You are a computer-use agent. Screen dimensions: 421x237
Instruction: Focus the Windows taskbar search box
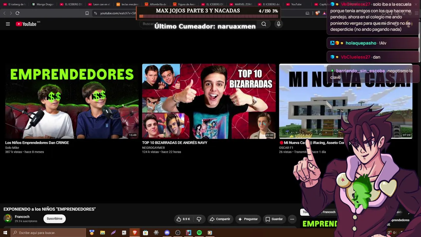48,233
